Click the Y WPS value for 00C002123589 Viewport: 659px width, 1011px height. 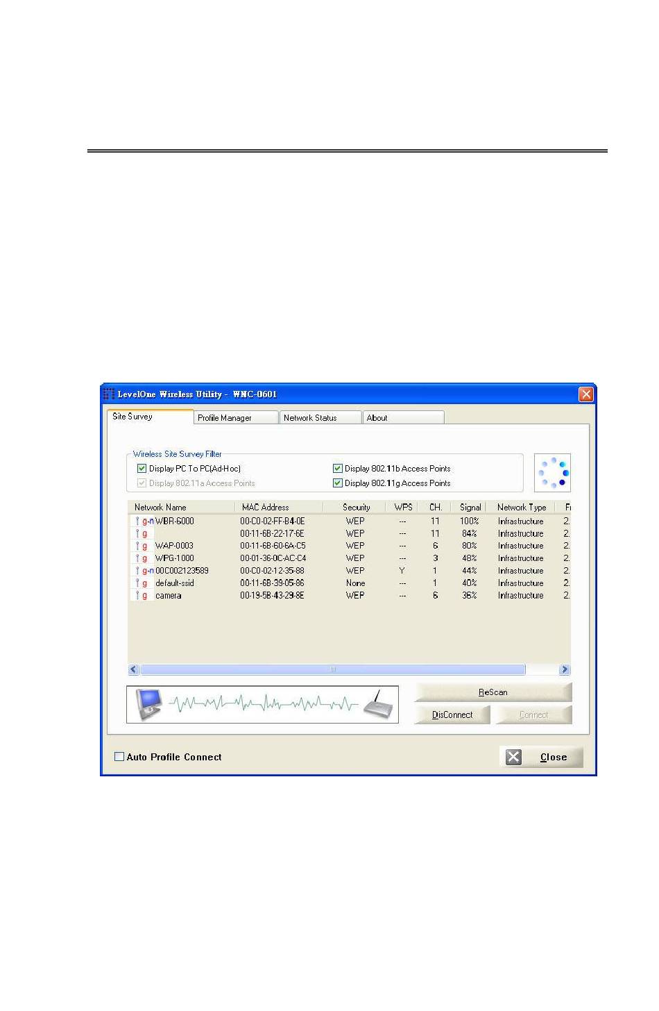click(402, 571)
